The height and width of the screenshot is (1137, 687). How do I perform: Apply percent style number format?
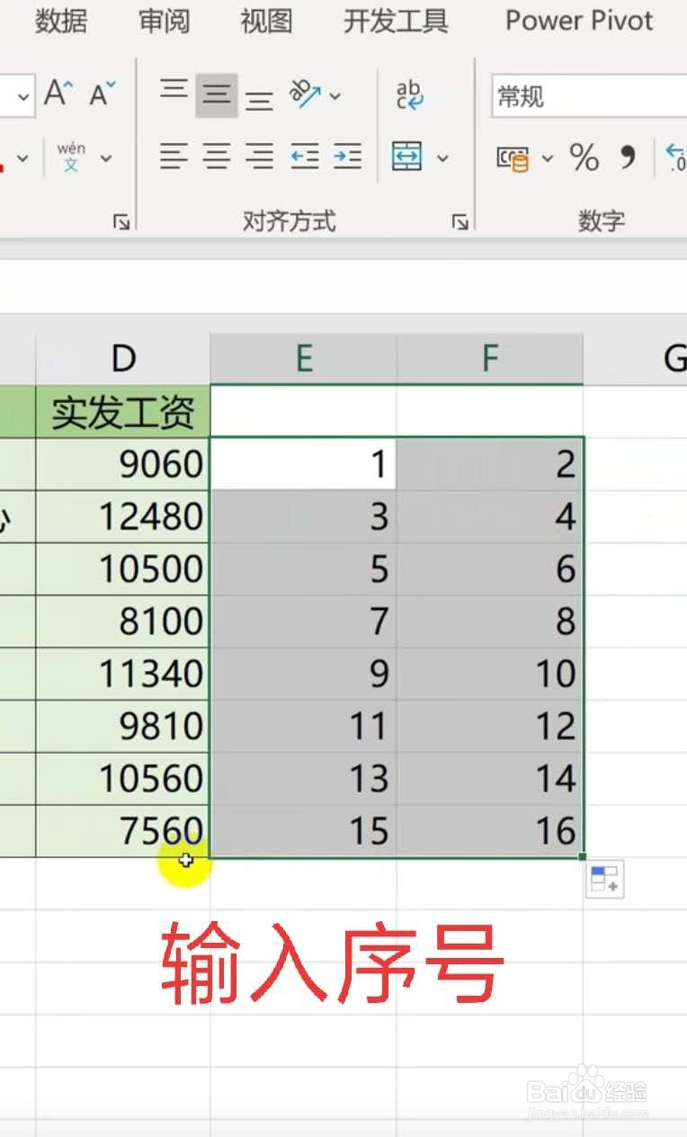584,158
